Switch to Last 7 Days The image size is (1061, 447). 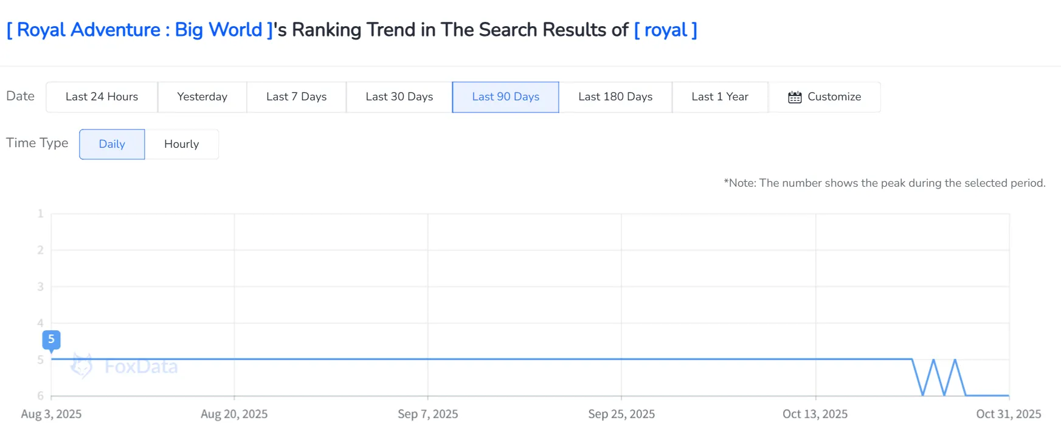click(x=296, y=97)
